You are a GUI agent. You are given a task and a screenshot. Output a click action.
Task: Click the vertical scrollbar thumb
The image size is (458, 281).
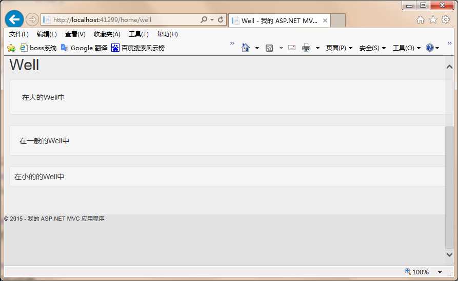coord(449,187)
